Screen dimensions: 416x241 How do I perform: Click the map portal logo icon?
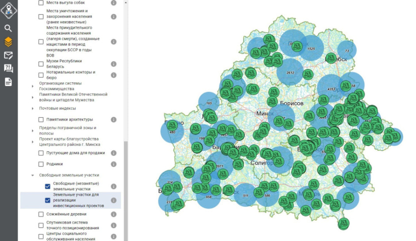[9, 10]
